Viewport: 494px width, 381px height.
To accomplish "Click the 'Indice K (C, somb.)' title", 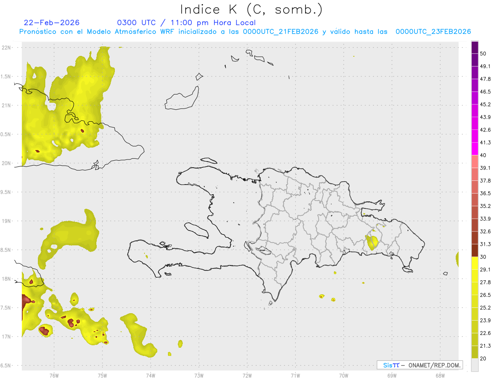I will click(252, 9).
